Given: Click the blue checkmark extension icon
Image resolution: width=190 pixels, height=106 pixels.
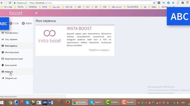Looking at the screenshot, I should tap(173, 3).
